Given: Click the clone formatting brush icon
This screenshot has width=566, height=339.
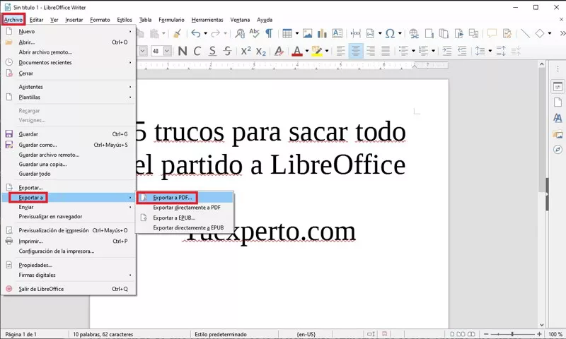Looking at the screenshot, I should point(177,33).
